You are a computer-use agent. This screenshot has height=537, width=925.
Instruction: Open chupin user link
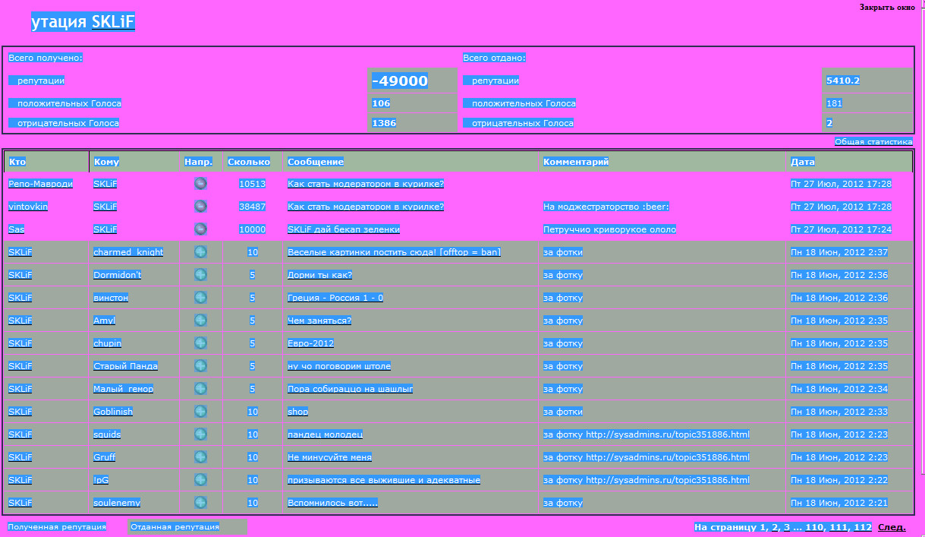pos(107,343)
